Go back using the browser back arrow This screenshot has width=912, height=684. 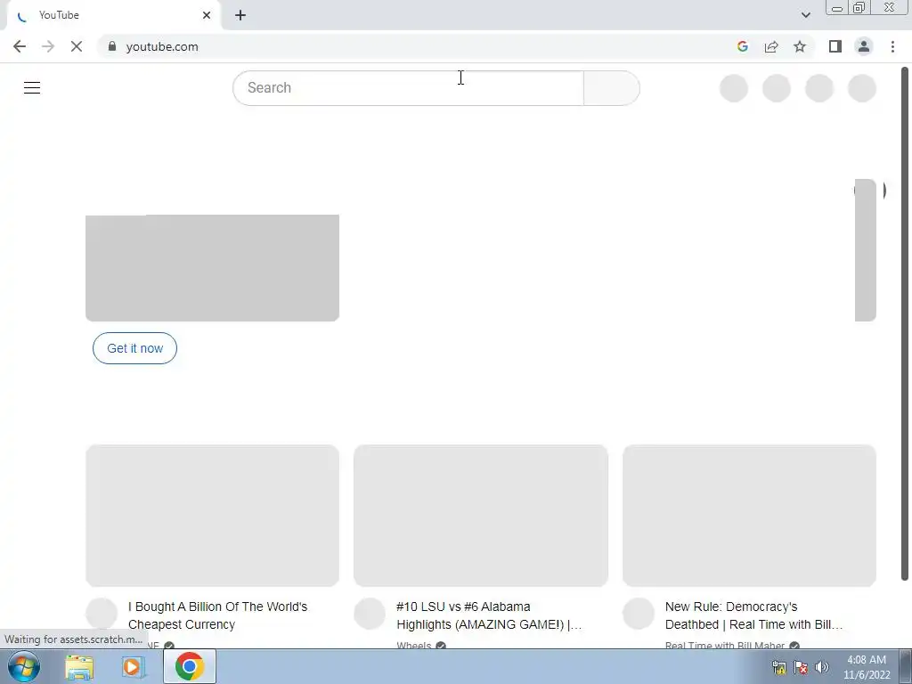pos(20,46)
